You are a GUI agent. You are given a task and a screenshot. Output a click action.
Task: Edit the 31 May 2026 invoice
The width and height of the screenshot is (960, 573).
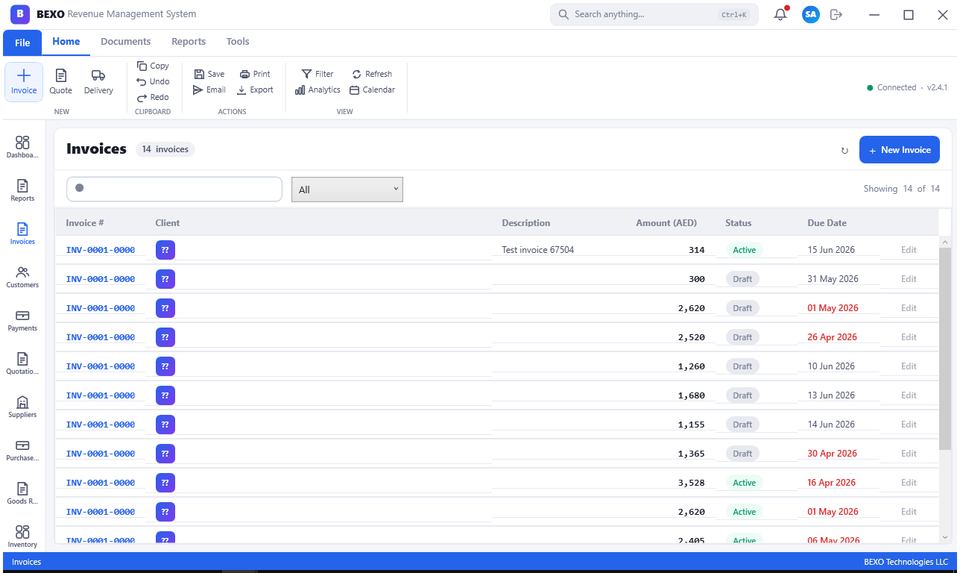tap(909, 279)
